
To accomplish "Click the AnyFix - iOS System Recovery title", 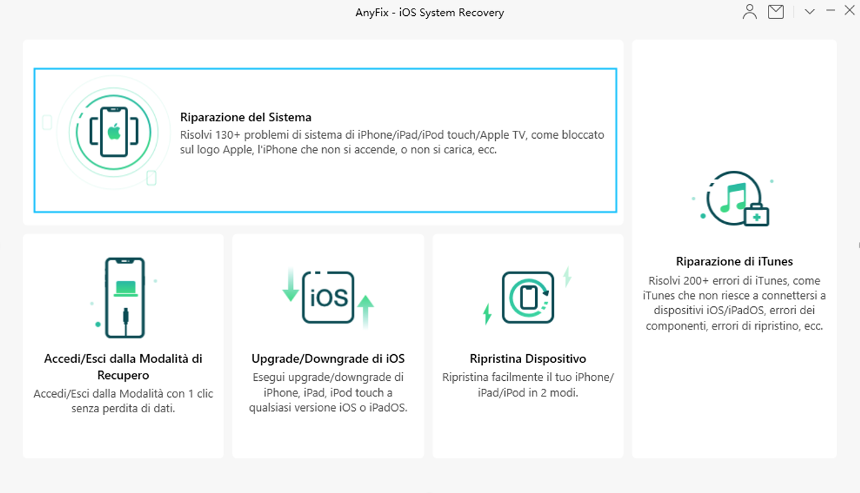I will pyautogui.click(x=430, y=13).
